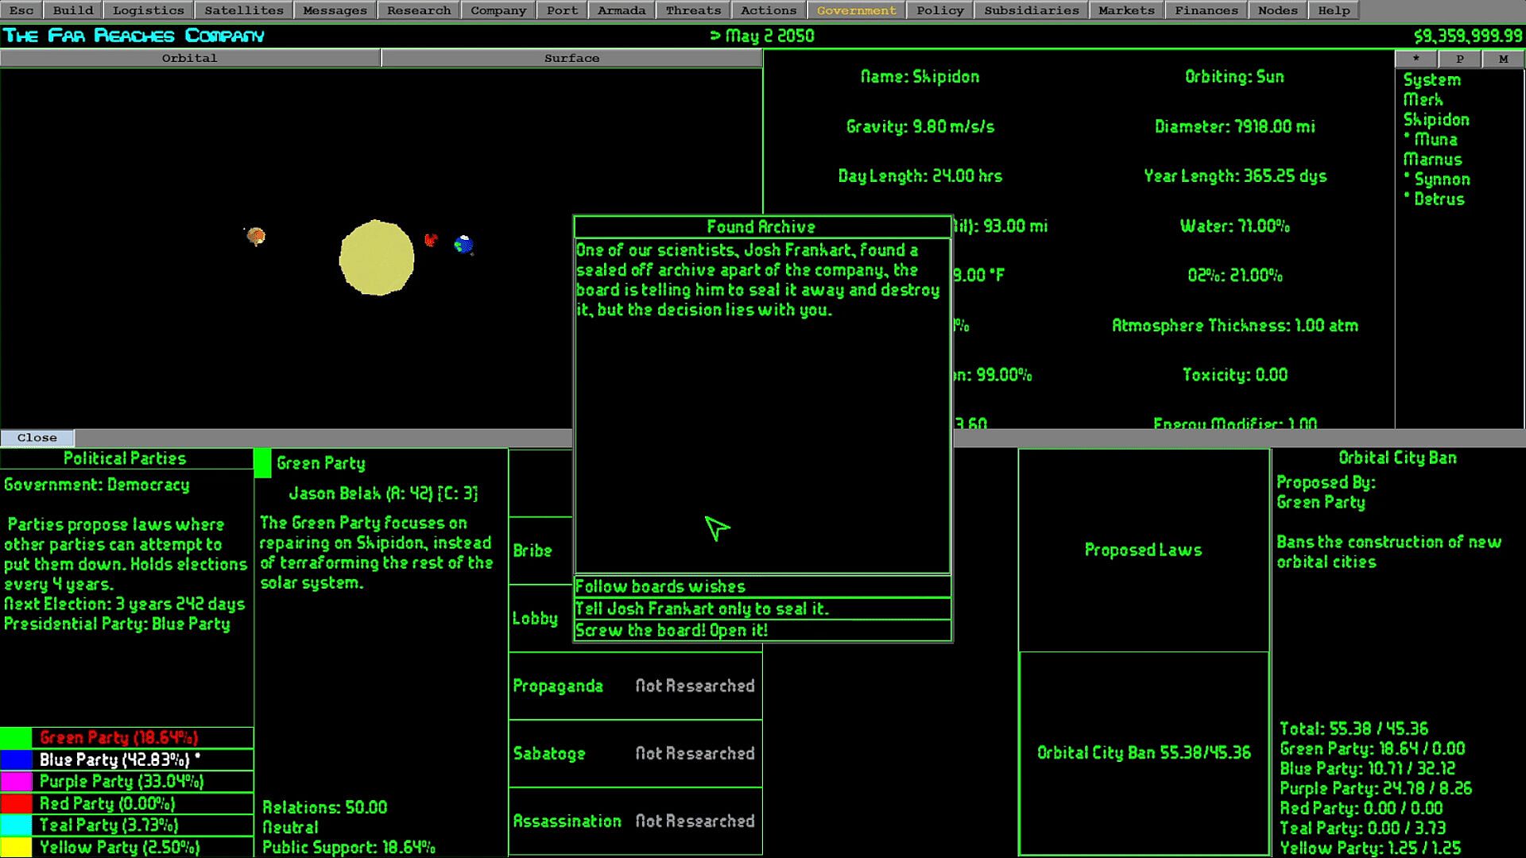1526x858 pixels.
Task: Click the P filter button
Action: click(1459, 59)
